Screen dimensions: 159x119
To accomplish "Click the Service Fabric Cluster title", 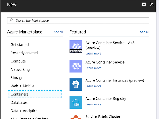I will coord(103,117).
